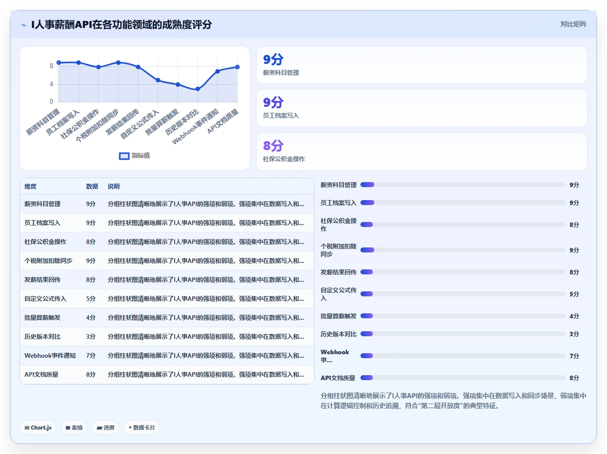
Task: Select the 表格 tag chip
Action: click(74, 428)
